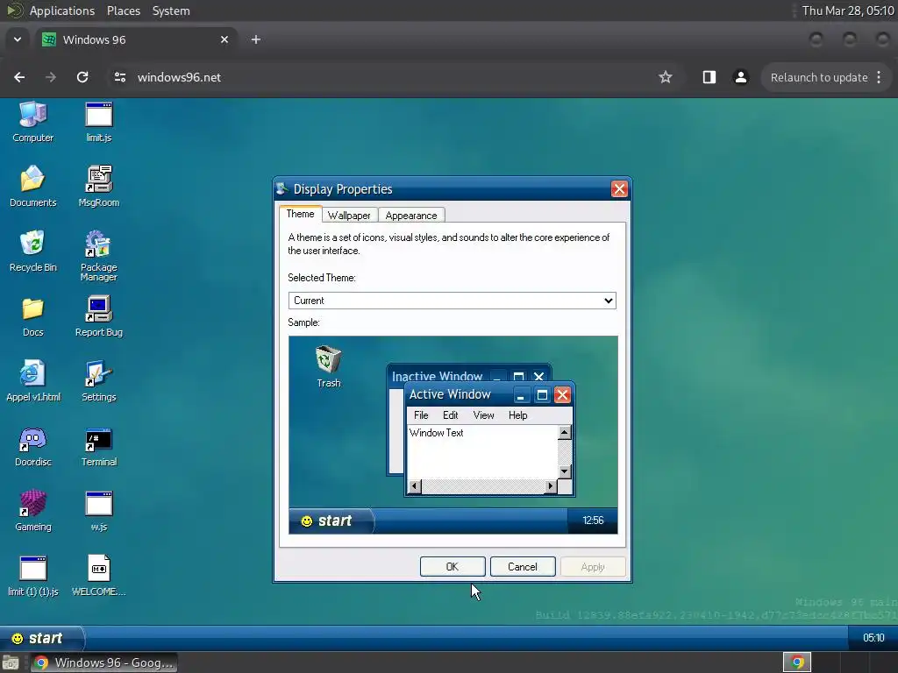The height and width of the screenshot is (673, 898).
Task: Click the show desktop icon in bottom panel
Action: pos(11,662)
